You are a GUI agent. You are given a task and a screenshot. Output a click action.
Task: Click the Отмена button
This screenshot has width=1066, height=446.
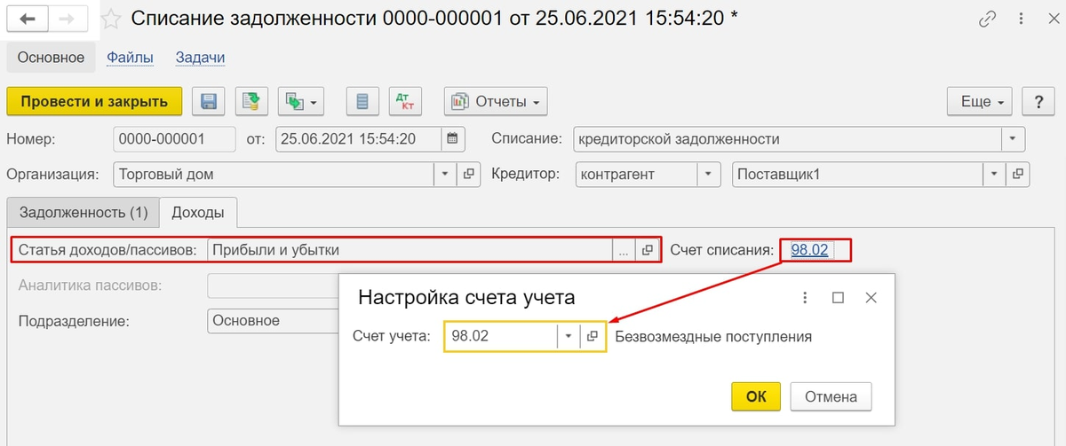point(831,396)
